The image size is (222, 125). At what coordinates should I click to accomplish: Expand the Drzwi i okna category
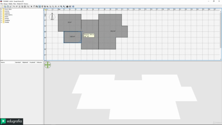tap(1, 9)
